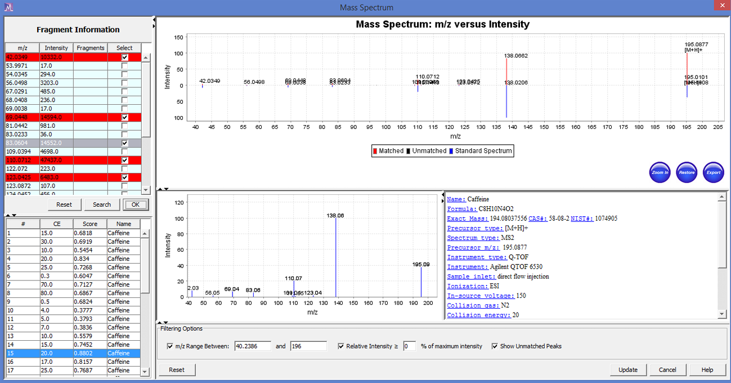Uncheck the select box for m/z 42.0349
This screenshot has height=383, width=731.
coord(124,57)
